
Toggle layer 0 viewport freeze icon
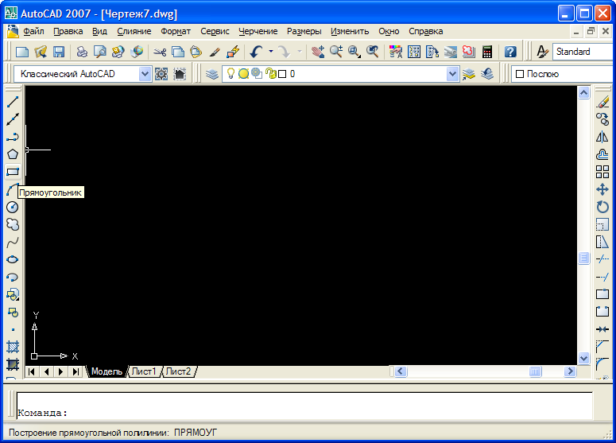coord(257,73)
